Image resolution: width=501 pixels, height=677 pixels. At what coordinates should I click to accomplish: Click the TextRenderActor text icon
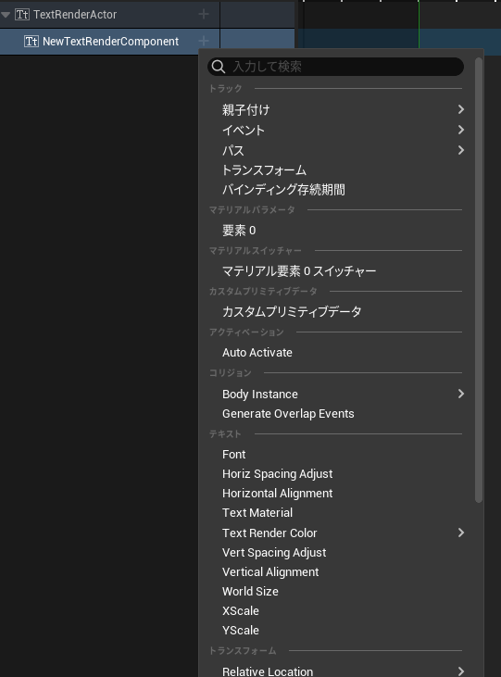pyautogui.click(x=22, y=15)
